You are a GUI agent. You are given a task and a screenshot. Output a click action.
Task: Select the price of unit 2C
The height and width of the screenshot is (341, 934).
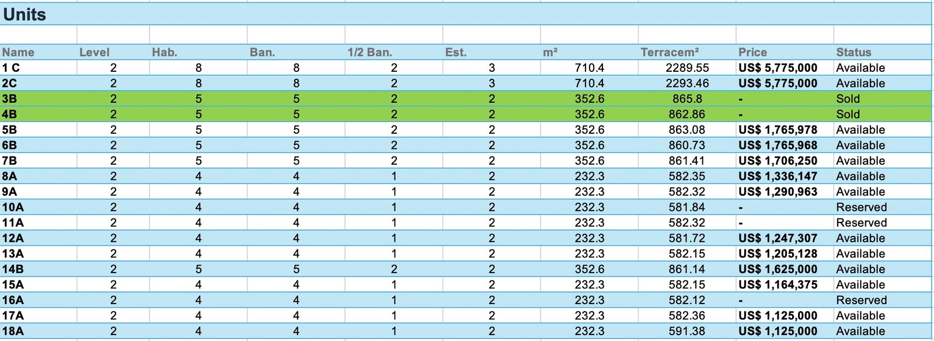(778, 83)
